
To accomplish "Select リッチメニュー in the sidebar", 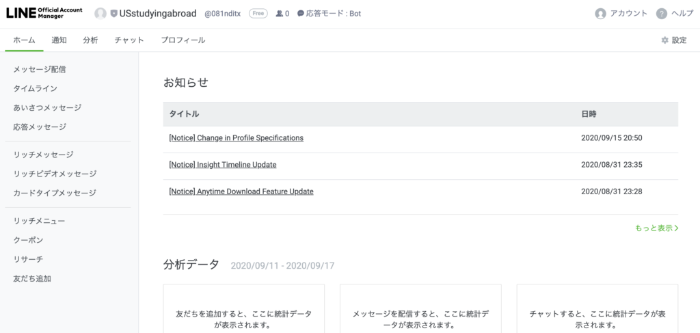I will click(x=39, y=221).
